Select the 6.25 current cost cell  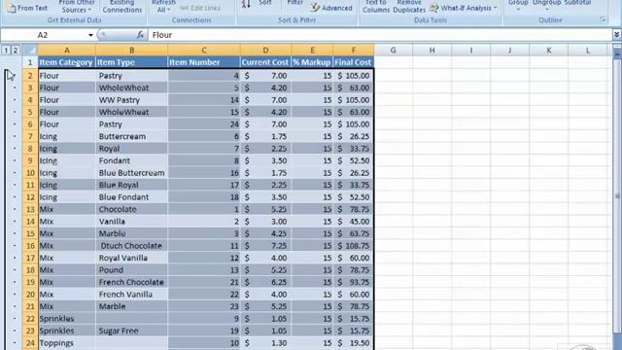pos(265,282)
